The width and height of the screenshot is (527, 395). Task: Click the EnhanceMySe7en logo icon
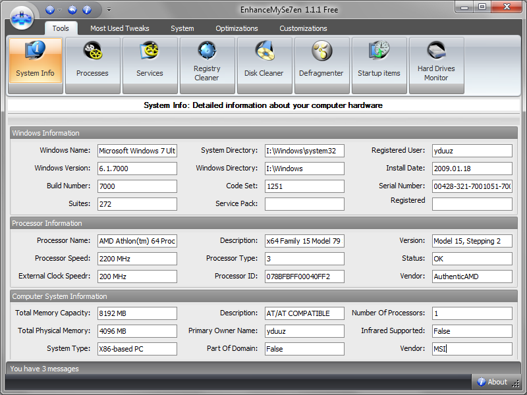tap(22, 16)
